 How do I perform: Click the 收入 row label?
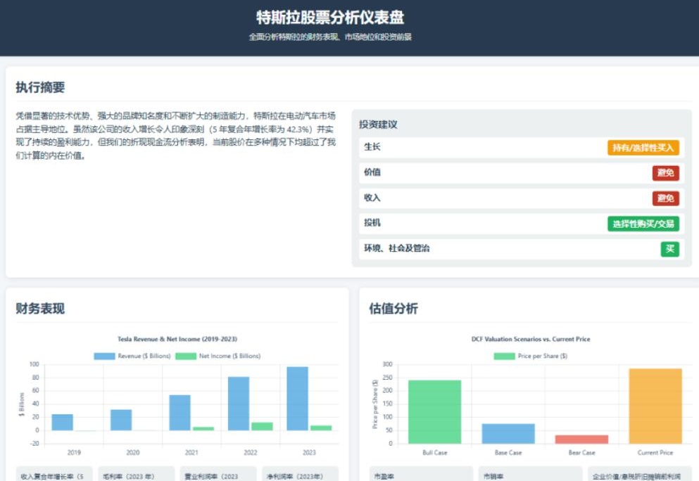point(372,198)
